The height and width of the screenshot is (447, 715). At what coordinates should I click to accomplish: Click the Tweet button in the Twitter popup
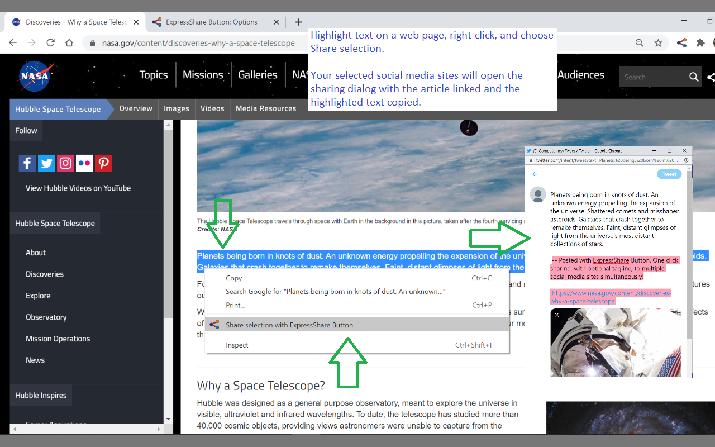(x=669, y=174)
